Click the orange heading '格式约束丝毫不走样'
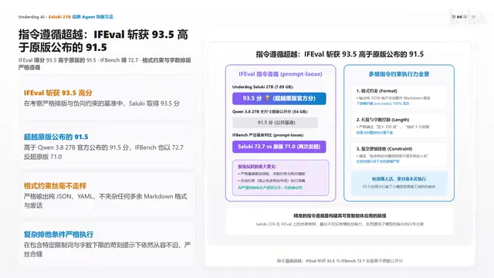The image size is (494, 278). [x=55, y=185]
